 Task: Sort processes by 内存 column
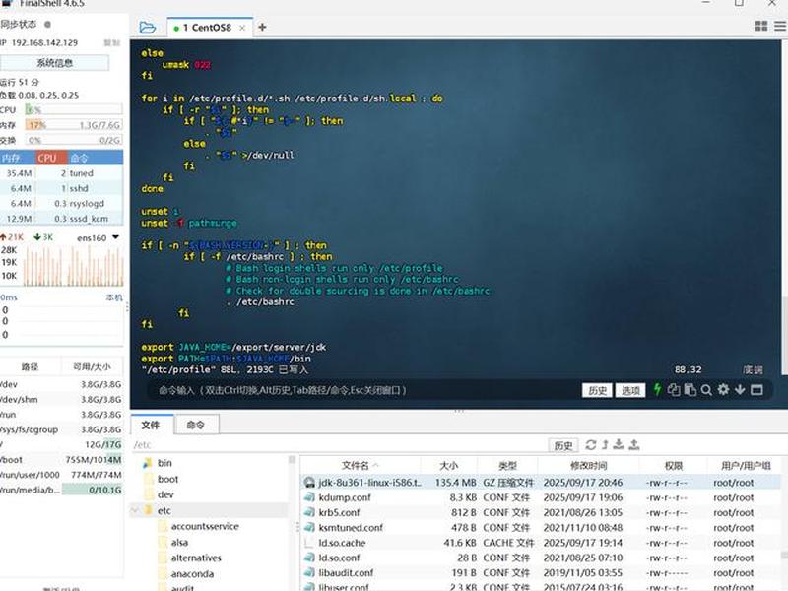pyautogui.click(x=17, y=158)
